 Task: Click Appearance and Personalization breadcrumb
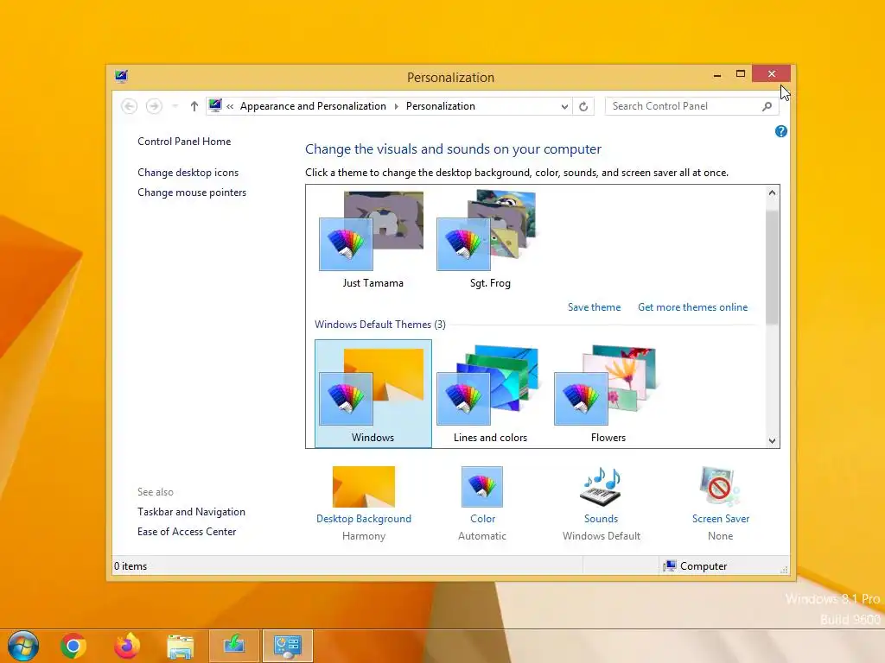[x=313, y=106]
